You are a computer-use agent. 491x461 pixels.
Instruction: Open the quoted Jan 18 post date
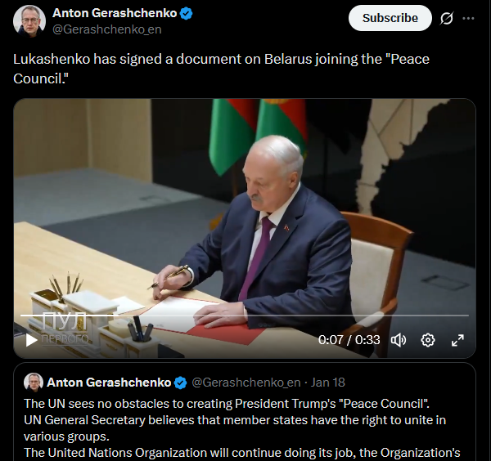(327, 383)
